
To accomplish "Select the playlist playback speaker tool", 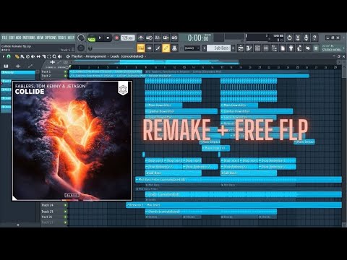I will 60,56.
